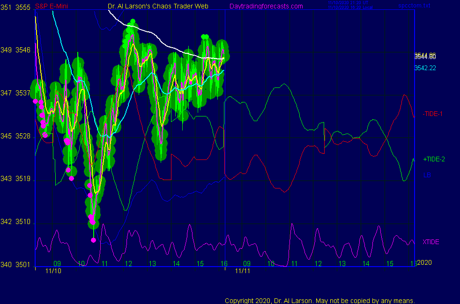Click the green dot atop the midday price peak
This screenshot has width=460, height=304.
tap(133, 22)
